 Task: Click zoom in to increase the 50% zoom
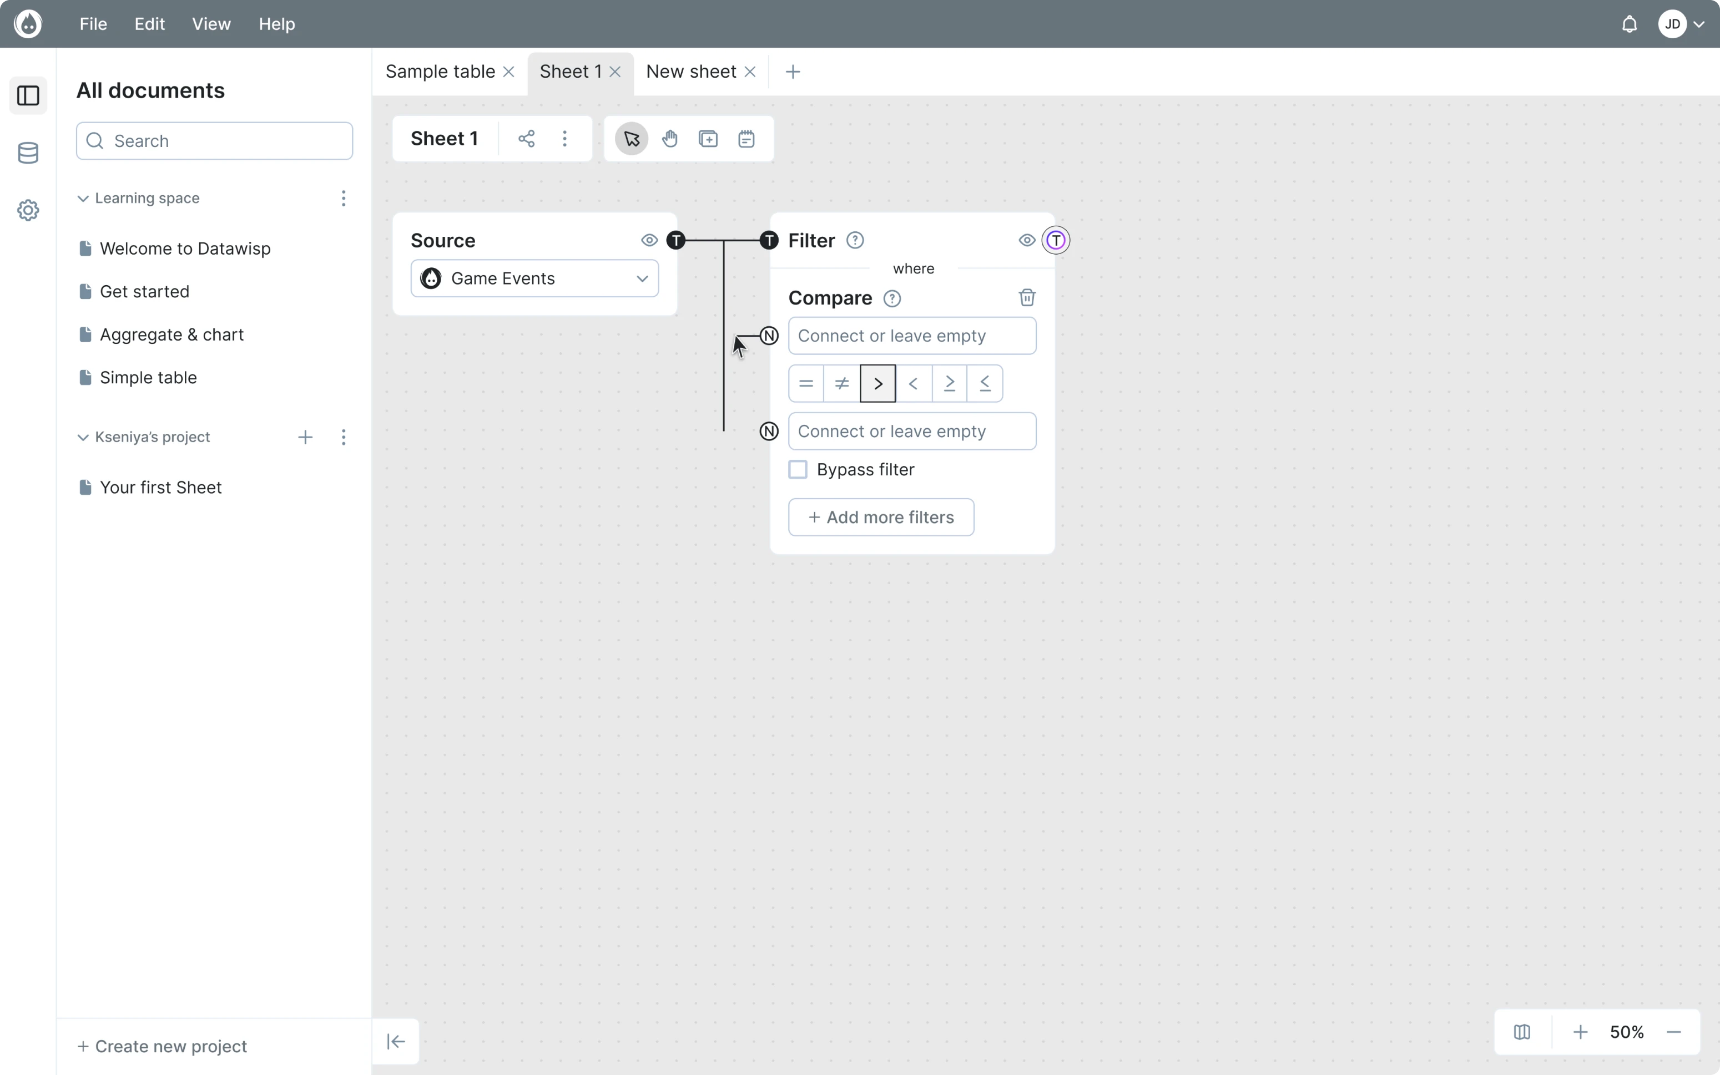point(1579,1032)
